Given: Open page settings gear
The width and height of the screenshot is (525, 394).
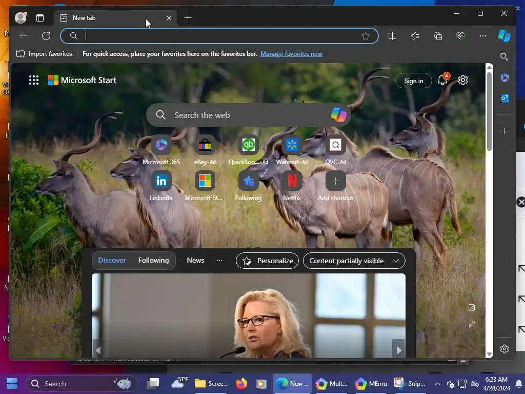Looking at the screenshot, I should (463, 80).
